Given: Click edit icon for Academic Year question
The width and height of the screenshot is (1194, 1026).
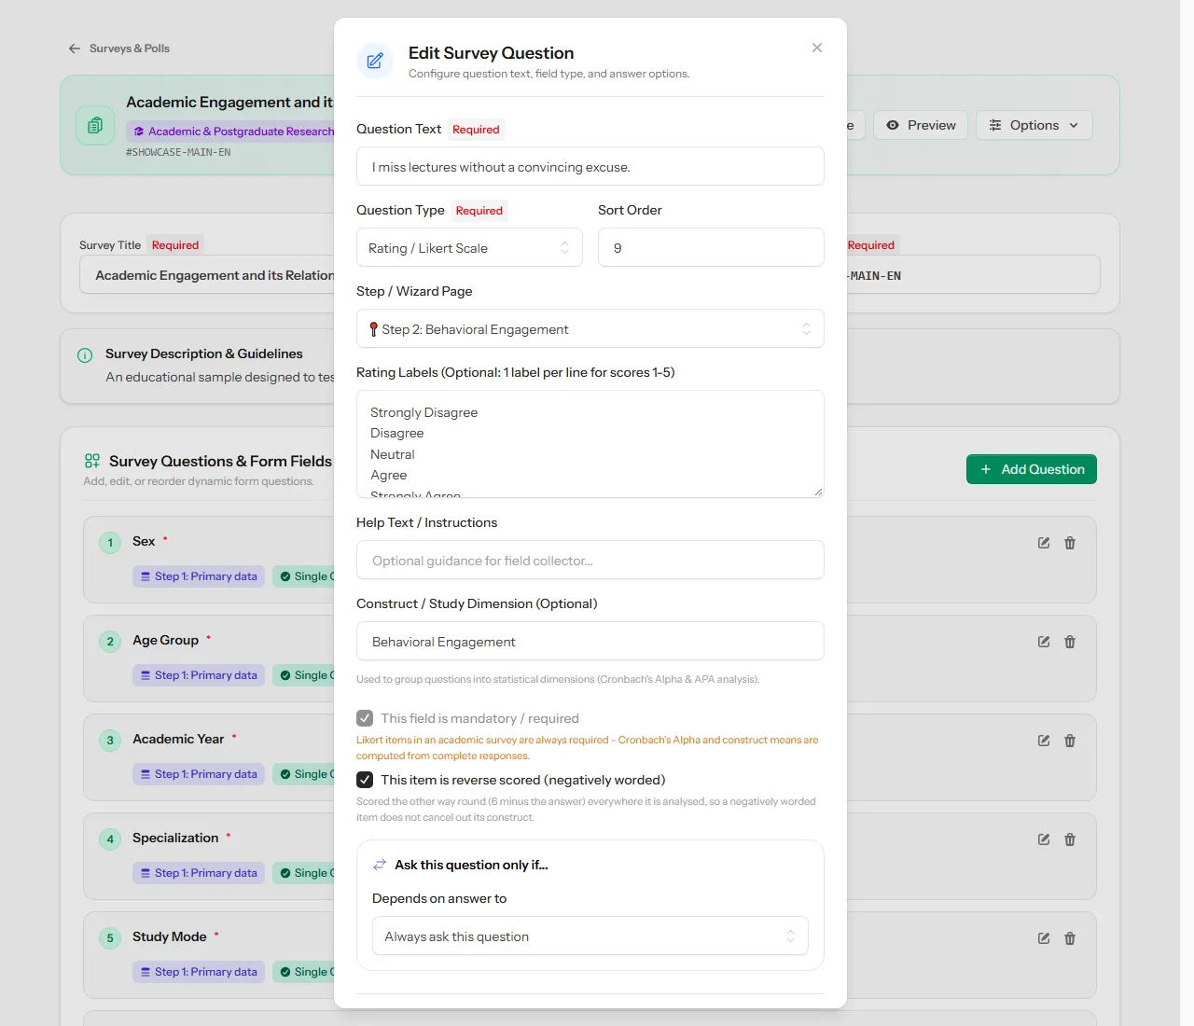Looking at the screenshot, I should point(1044,741).
